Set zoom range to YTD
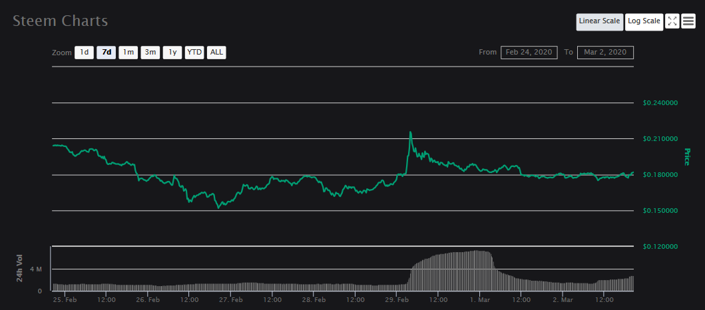The image size is (705, 310). coord(194,53)
